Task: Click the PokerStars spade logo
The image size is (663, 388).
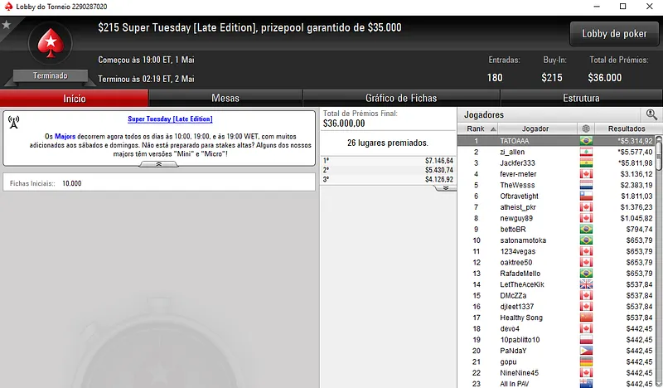Action: pyautogui.click(x=51, y=43)
